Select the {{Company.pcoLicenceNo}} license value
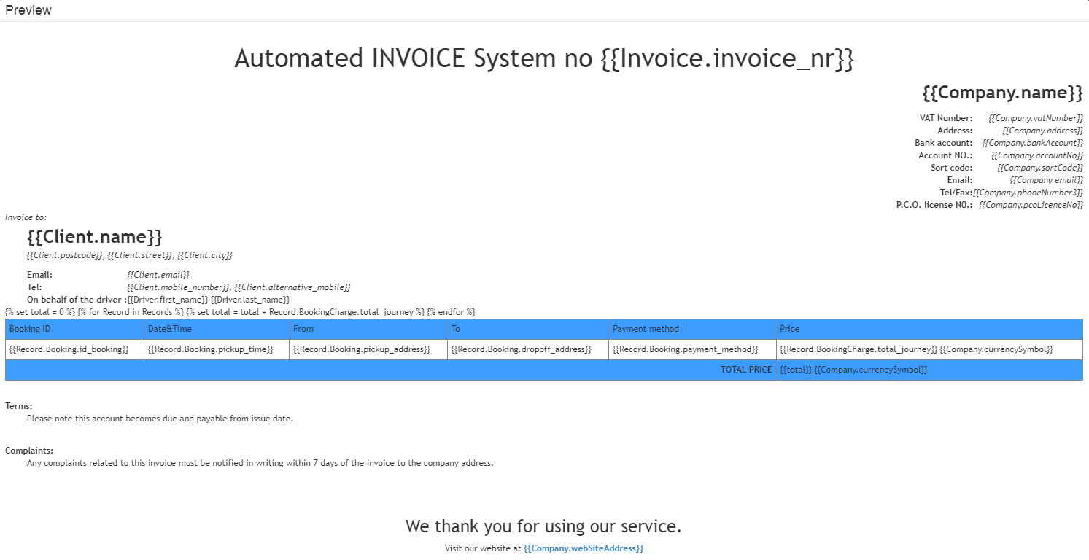Viewport: 1089px width, 560px height. [1031, 205]
